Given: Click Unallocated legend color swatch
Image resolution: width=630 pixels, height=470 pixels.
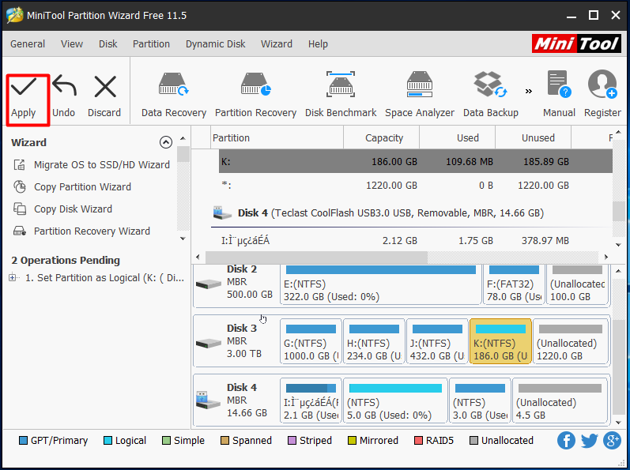Looking at the screenshot, I should click(474, 440).
